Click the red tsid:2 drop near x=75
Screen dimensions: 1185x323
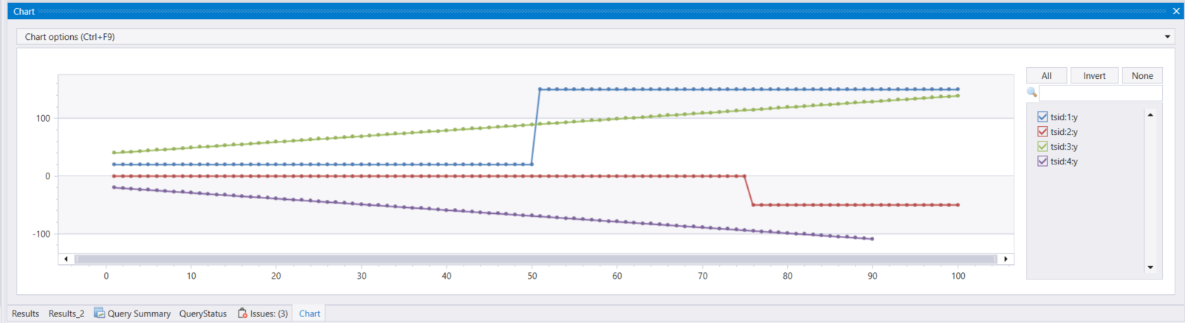[x=749, y=190]
